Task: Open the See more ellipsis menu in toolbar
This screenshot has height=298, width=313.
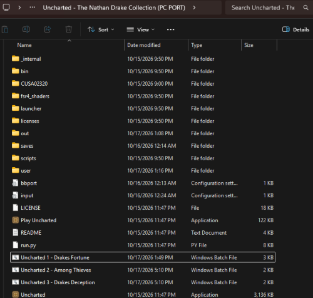Action: click(x=170, y=29)
